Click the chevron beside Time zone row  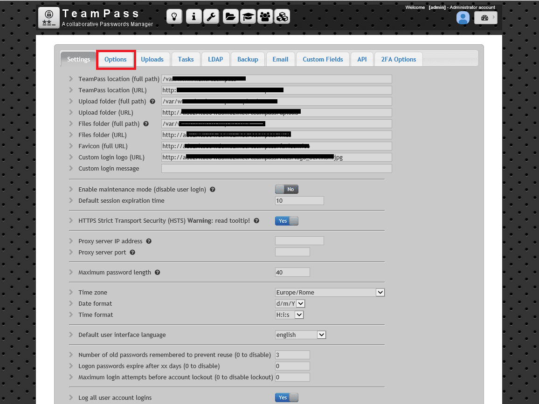tap(71, 292)
